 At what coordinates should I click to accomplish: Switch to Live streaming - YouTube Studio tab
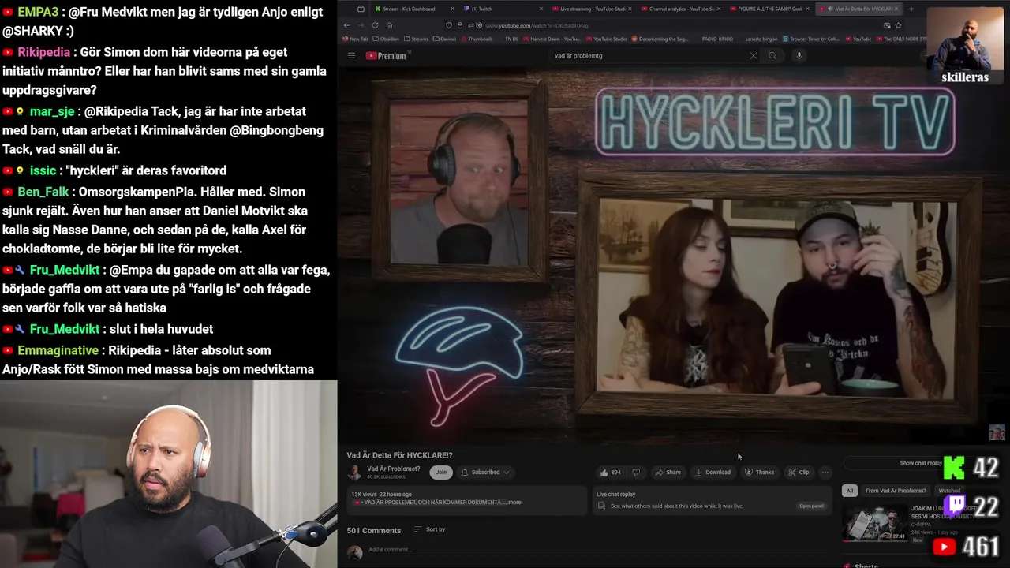593,9
